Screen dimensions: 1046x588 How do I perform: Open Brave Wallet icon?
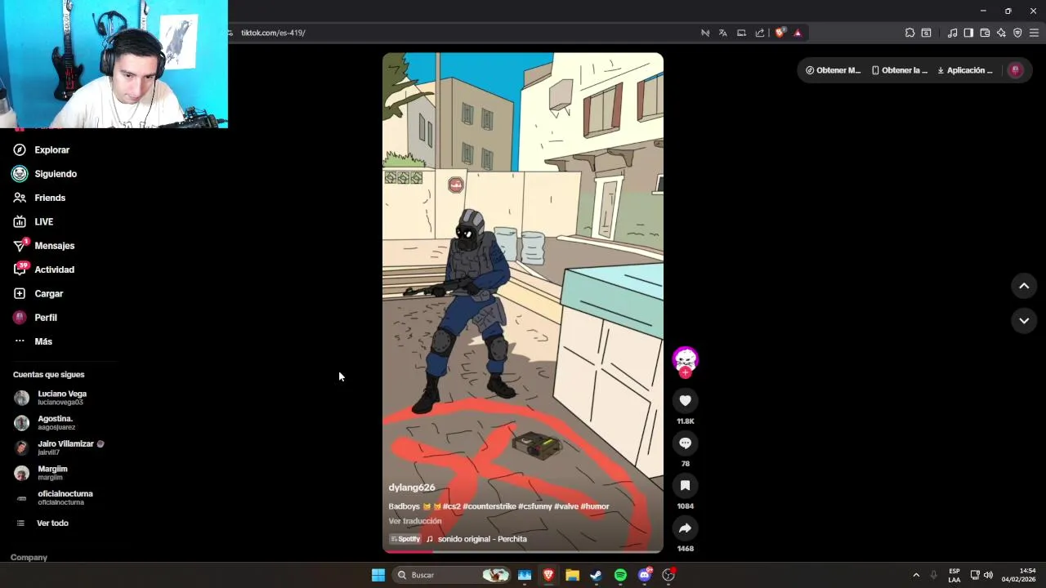pos(985,33)
